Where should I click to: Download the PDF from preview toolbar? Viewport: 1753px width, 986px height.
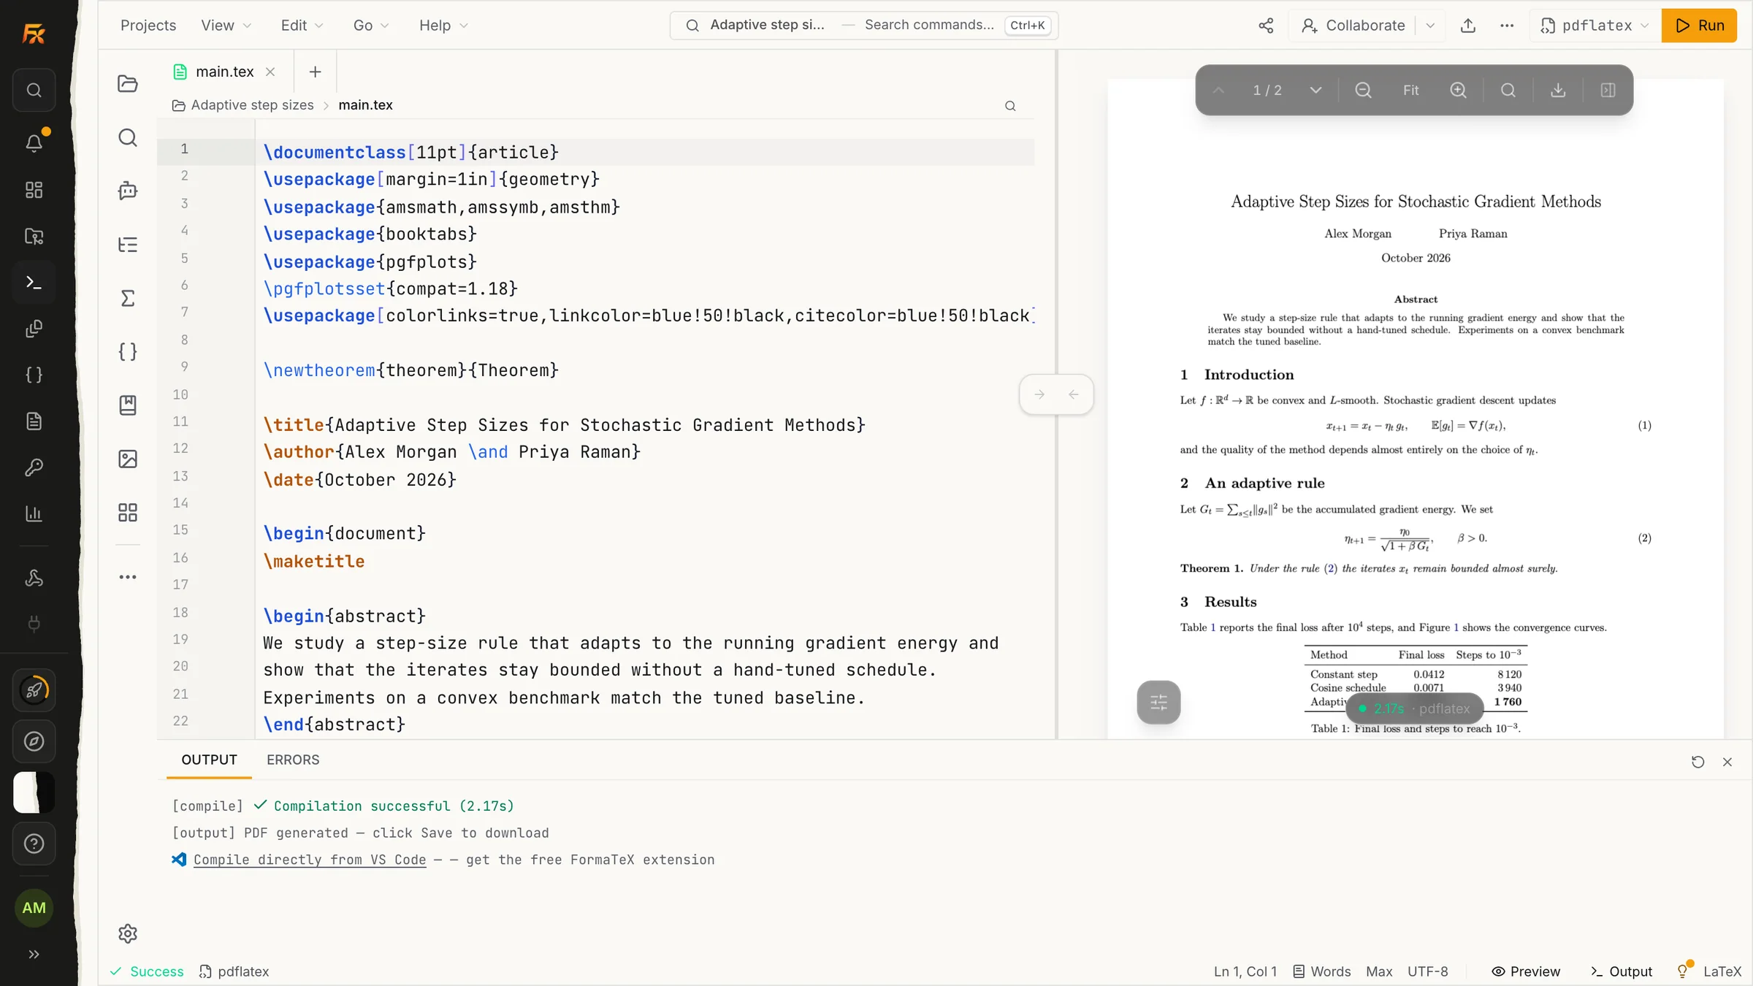[x=1558, y=90]
